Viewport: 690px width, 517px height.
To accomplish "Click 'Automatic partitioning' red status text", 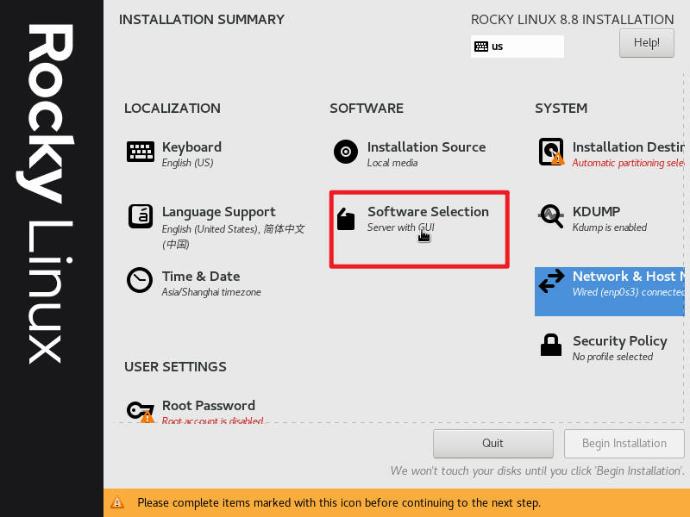I will 629,163.
